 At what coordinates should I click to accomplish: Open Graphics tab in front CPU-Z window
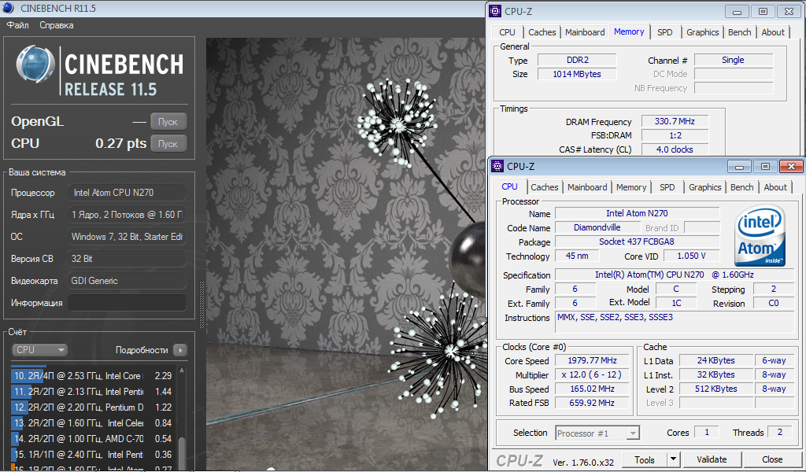tap(704, 187)
